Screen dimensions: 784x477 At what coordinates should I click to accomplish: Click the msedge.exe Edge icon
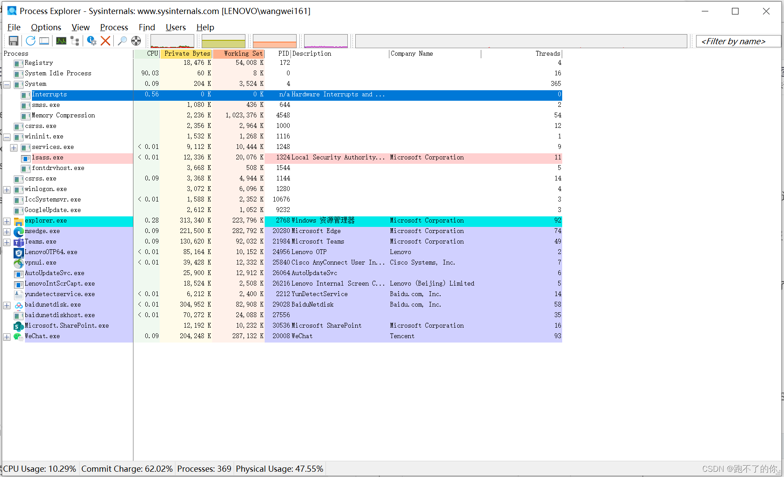click(18, 232)
